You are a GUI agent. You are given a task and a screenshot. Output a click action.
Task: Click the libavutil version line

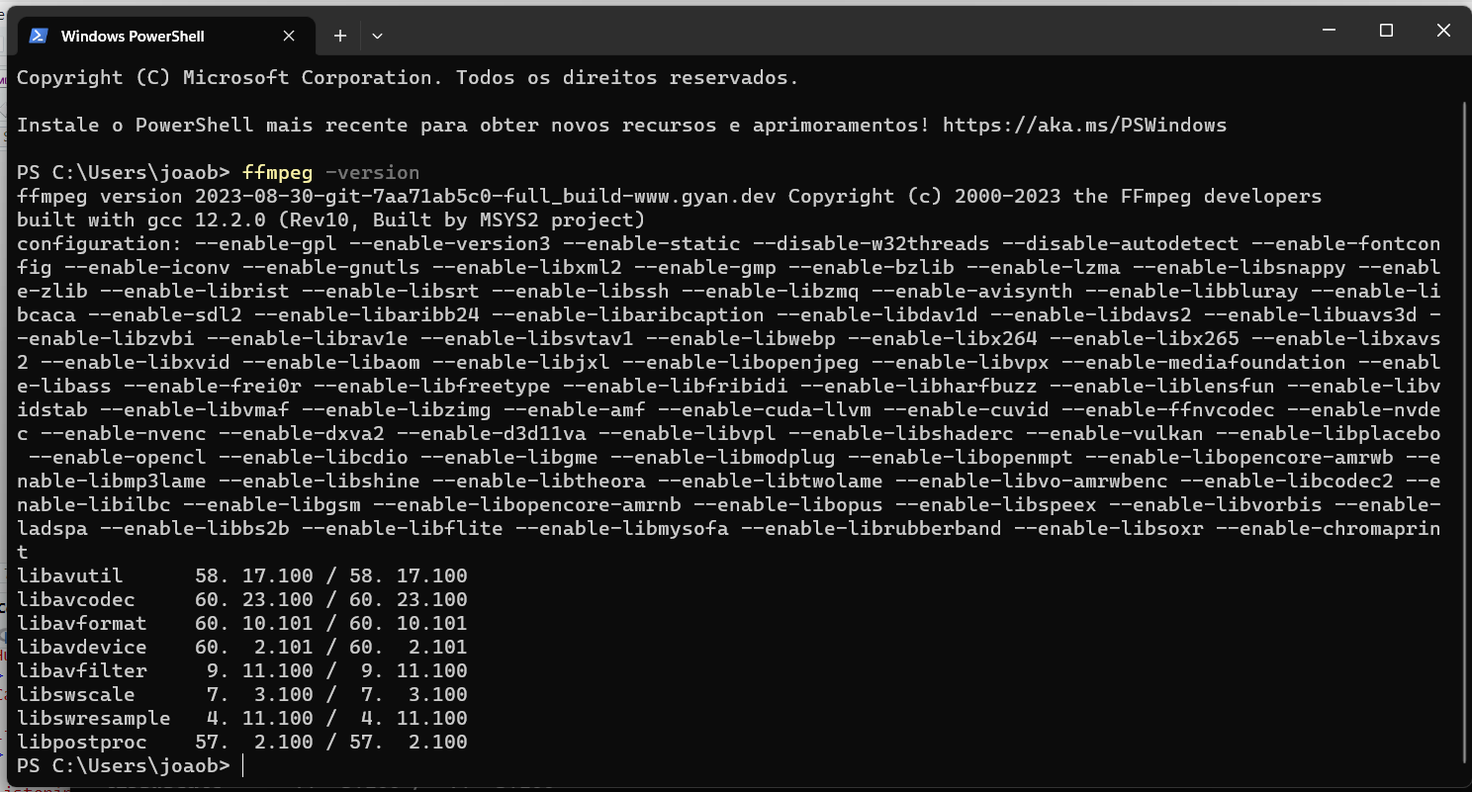click(x=242, y=576)
